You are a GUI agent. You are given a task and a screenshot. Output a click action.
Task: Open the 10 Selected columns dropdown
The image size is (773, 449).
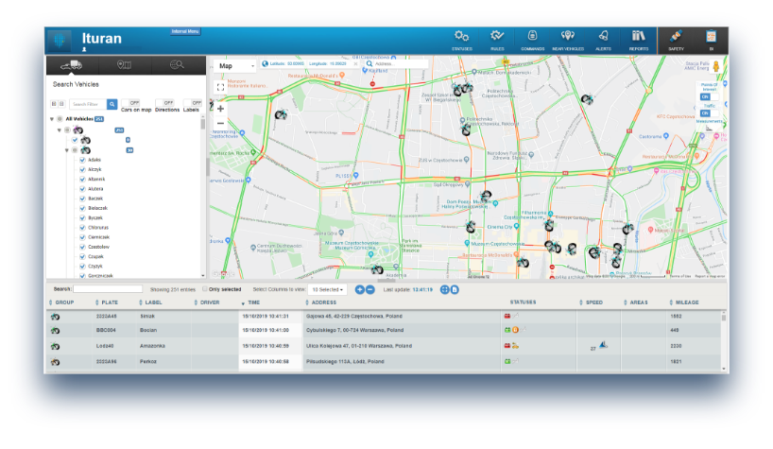[x=327, y=290]
